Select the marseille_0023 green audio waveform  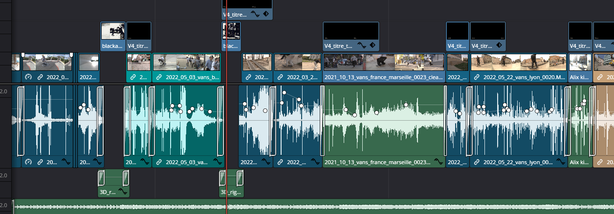click(x=384, y=121)
